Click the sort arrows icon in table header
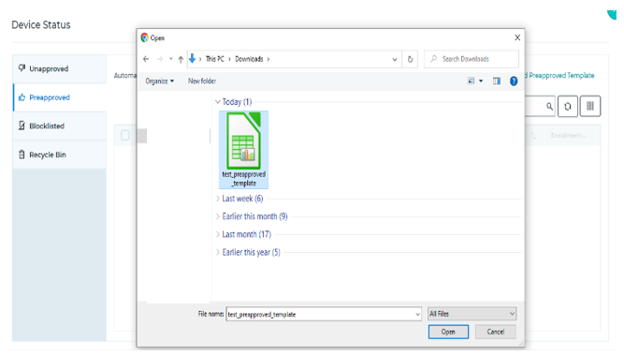This screenshot has height=355, width=624. 533,136
